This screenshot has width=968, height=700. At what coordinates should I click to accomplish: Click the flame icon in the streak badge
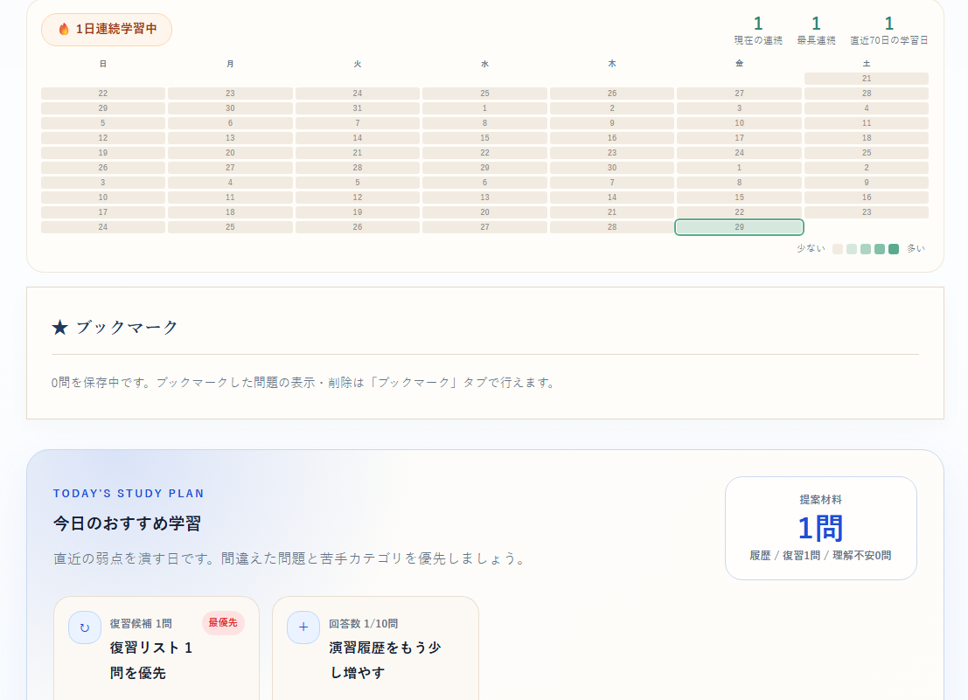pos(64,29)
